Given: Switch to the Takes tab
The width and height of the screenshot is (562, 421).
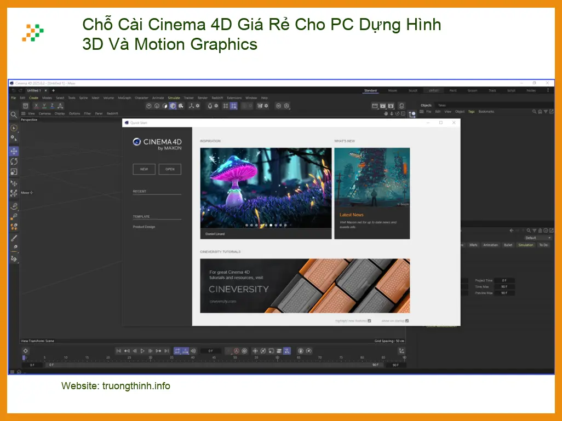Looking at the screenshot, I should point(442,105).
